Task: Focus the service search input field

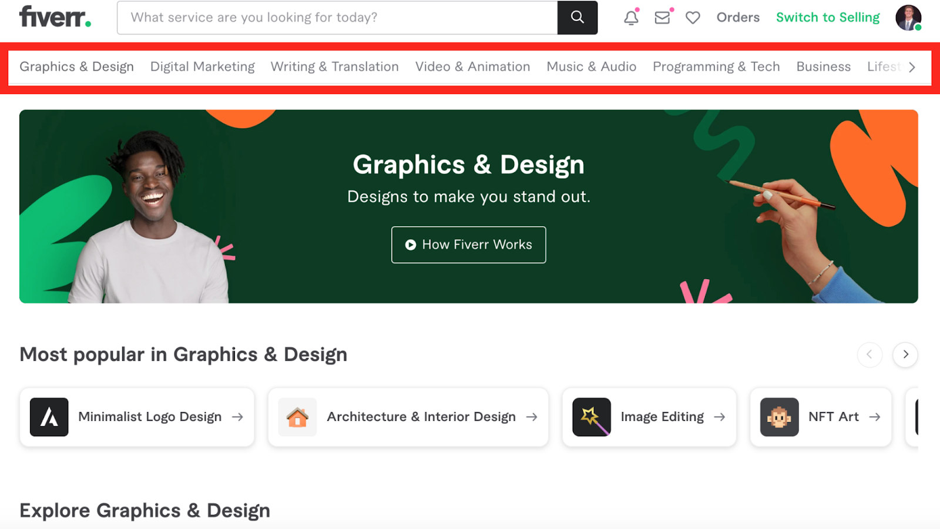Action: coord(337,18)
